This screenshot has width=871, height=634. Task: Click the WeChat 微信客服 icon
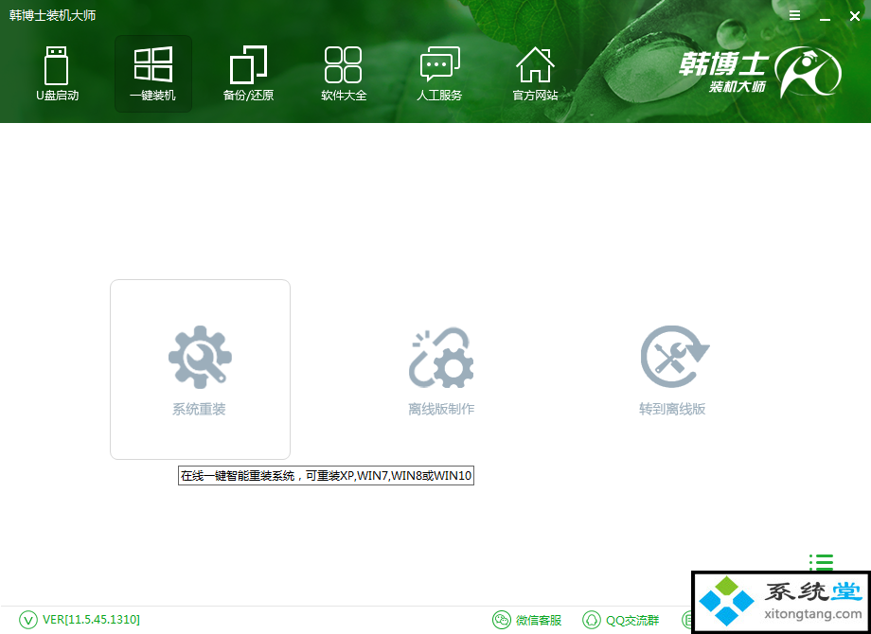(x=501, y=620)
